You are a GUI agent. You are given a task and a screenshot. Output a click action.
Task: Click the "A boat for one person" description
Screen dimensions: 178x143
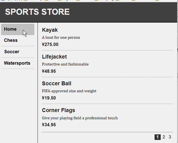pyautogui.click(x=61, y=38)
